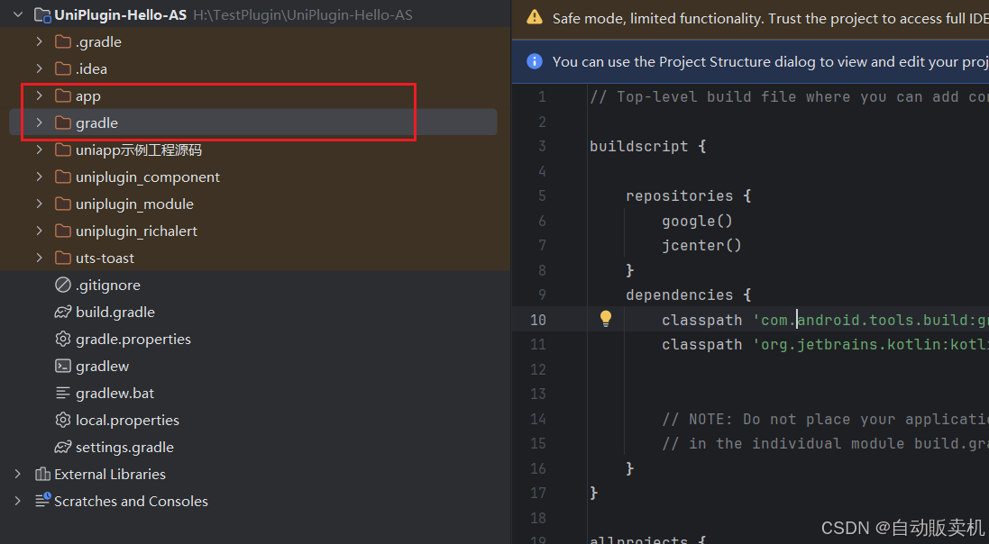
Task: Open the local.properties file
Action: (127, 420)
